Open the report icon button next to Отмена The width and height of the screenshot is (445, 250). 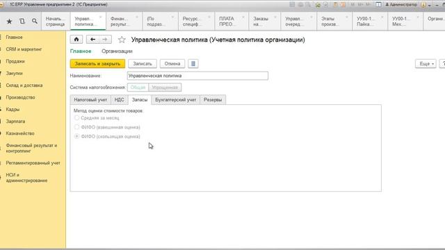193,64
